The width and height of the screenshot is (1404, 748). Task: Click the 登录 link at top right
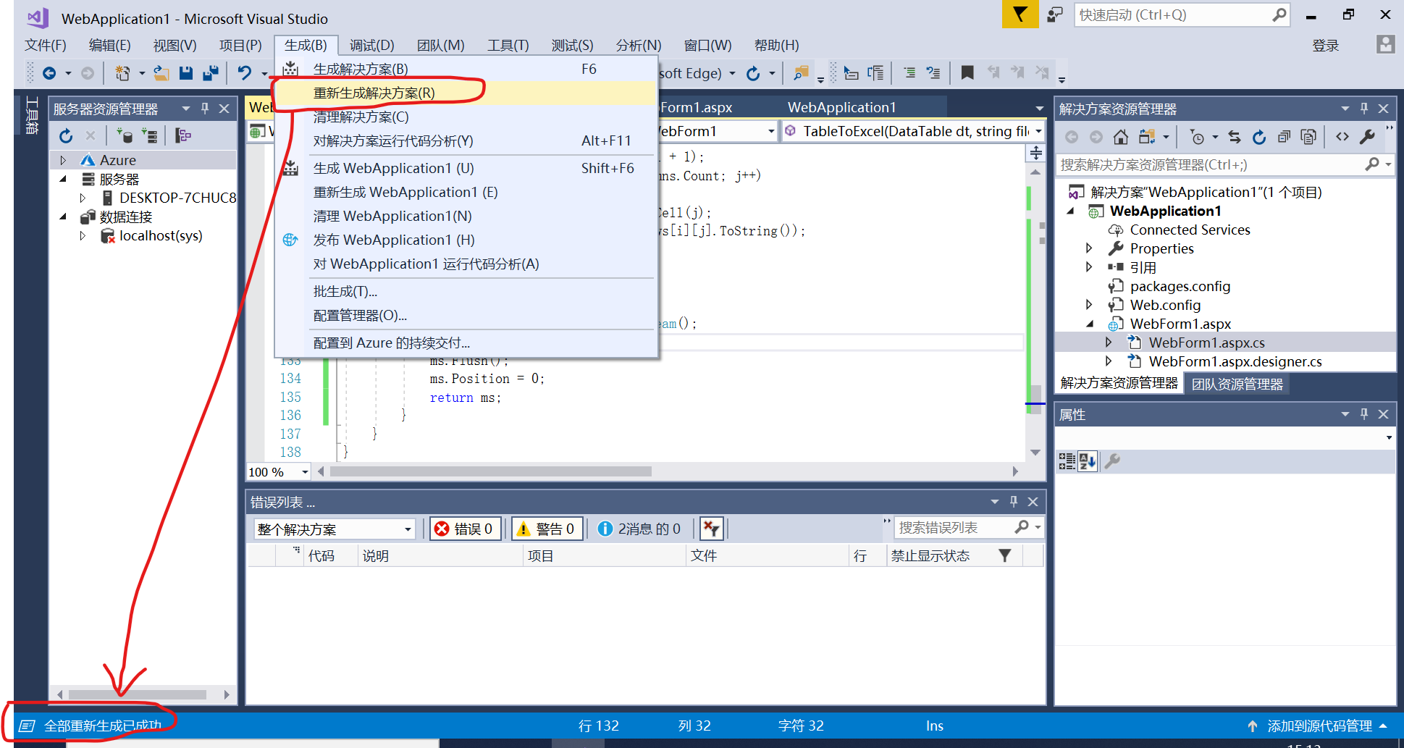click(1325, 45)
